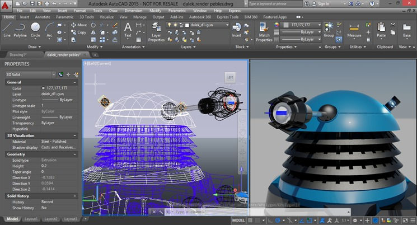
Task: Click the Autodesk Exchange X icon
Action: tap(351, 4)
